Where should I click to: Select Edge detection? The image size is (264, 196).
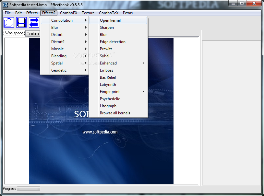pyautogui.click(x=118, y=42)
